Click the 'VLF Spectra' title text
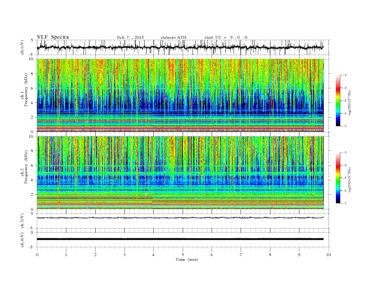Image resolution: width=370 pixels, height=286 pixels. point(53,37)
